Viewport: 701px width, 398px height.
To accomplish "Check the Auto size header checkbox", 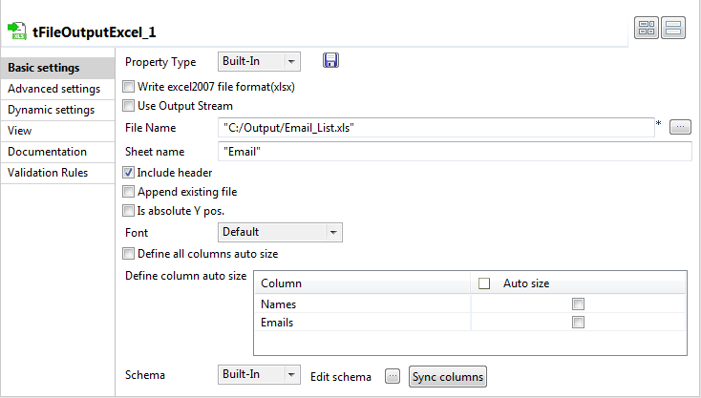I will pos(484,283).
